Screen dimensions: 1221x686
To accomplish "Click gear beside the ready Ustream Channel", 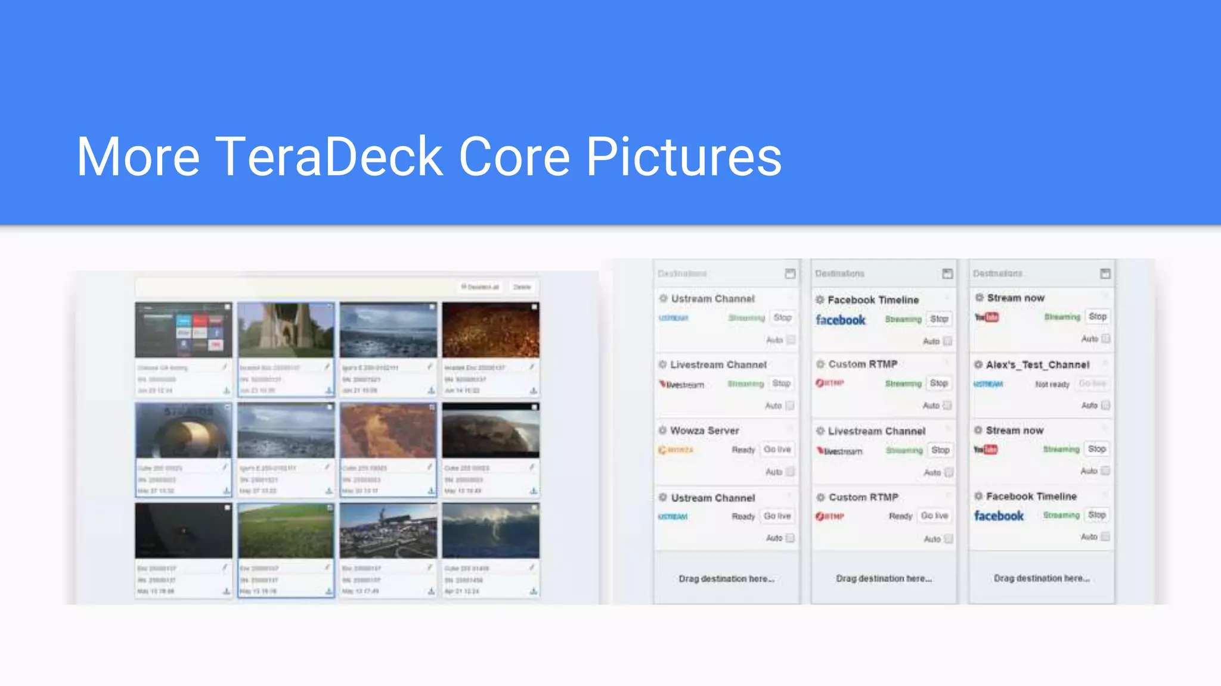I will pos(663,497).
